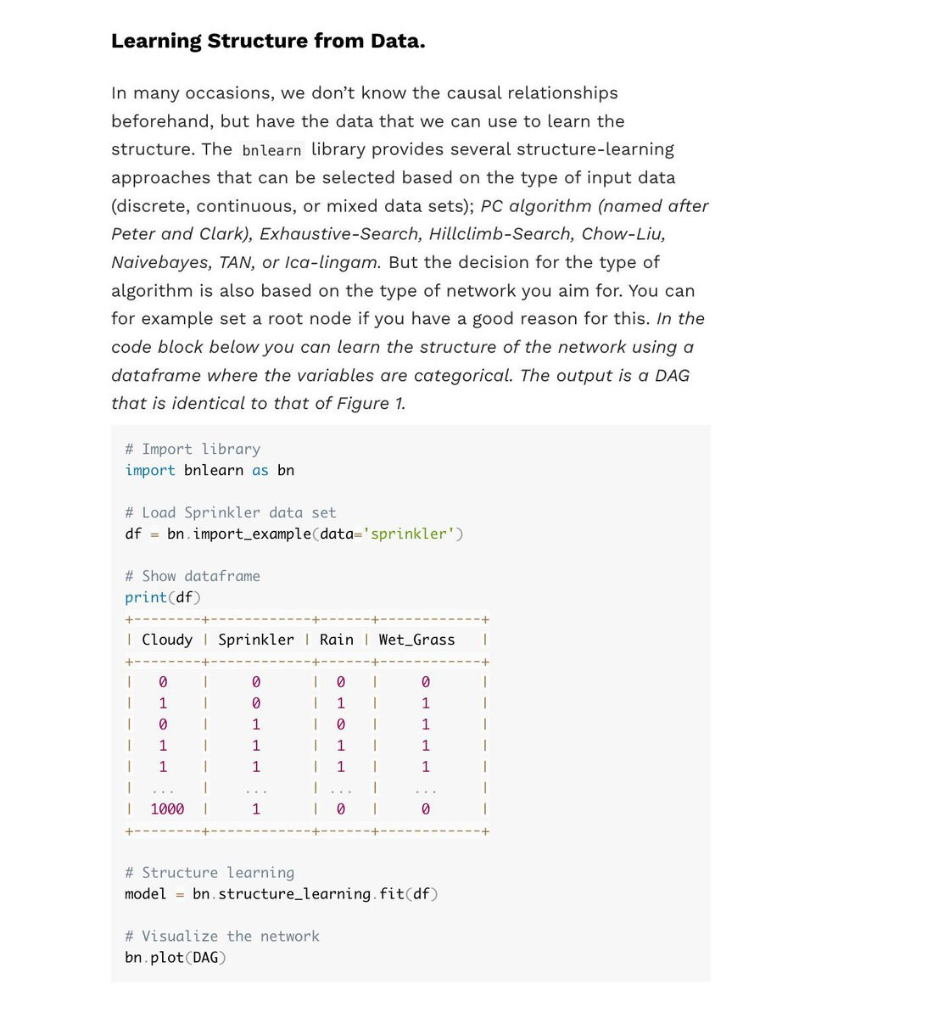Click the '1000' value in the table

pos(167,809)
